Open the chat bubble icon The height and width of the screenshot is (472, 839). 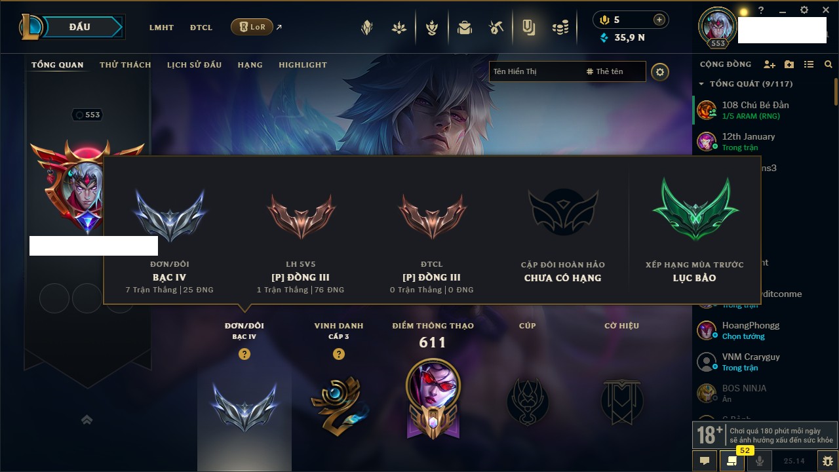[705, 461]
